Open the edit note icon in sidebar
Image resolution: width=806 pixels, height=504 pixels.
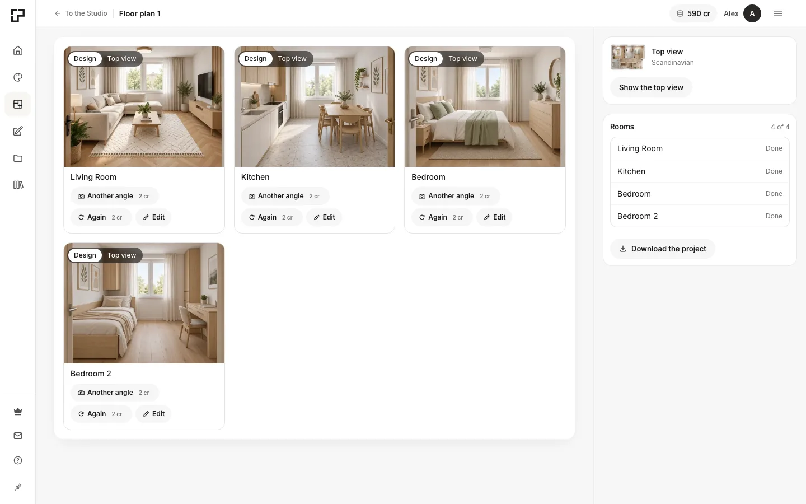[x=18, y=131]
